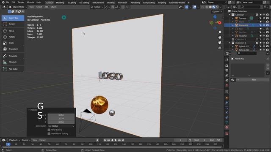Open the outliner filter dropdown

click(x=265, y=7)
